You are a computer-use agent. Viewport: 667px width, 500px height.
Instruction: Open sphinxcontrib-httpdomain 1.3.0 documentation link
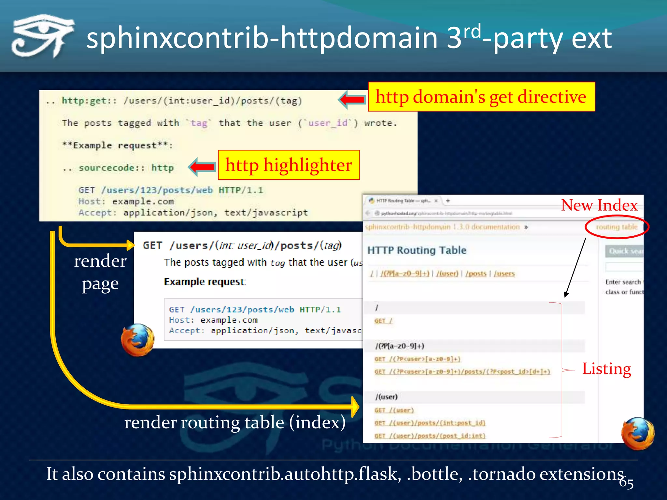coord(442,227)
